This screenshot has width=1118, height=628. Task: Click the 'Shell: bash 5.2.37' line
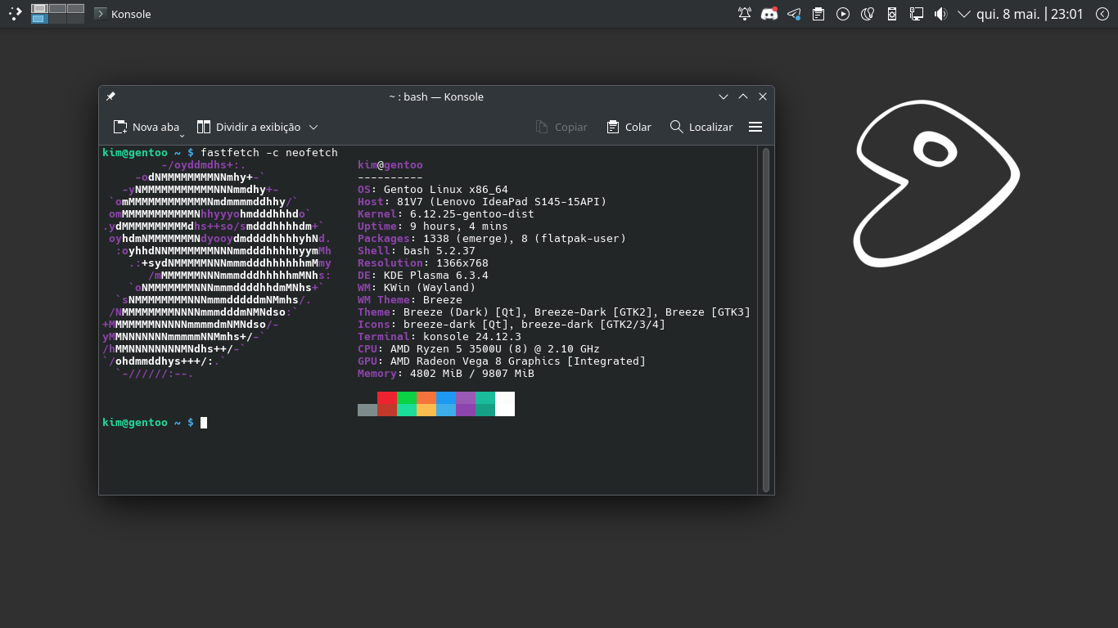[417, 251]
